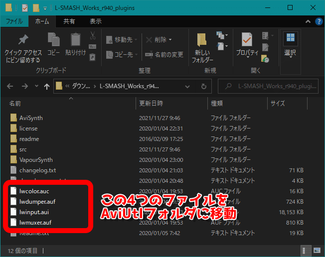
Task: Select the src folder
Action: (23, 149)
